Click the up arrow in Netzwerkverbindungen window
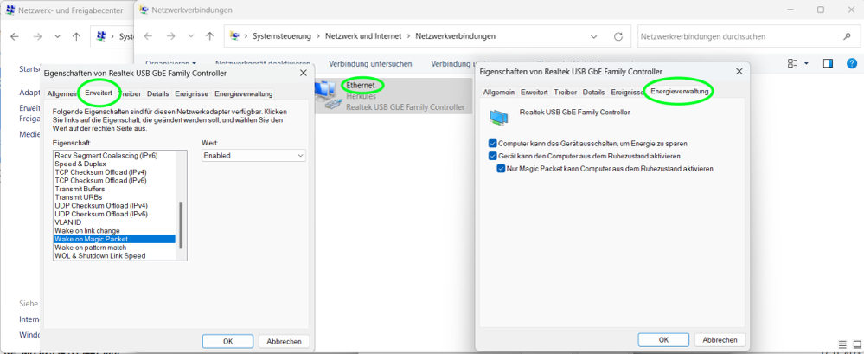Screen dimensions: 864x354 coord(209,37)
